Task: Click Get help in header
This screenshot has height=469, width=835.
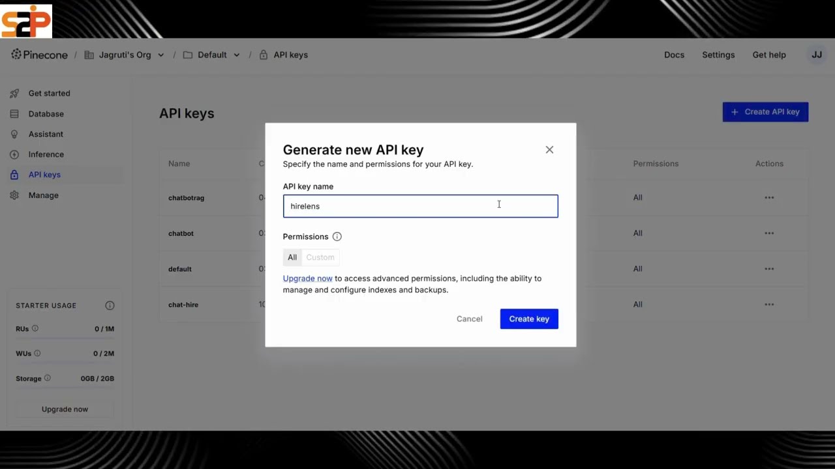Action: point(769,55)
